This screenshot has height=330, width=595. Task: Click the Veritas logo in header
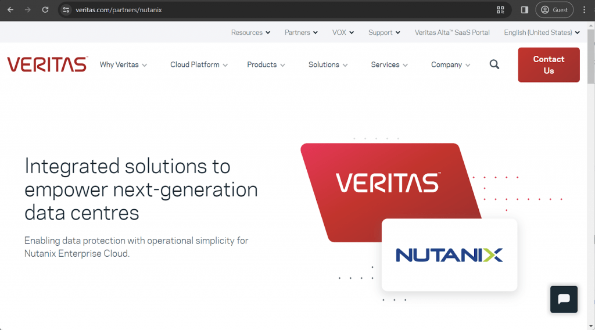click(48, 64)
